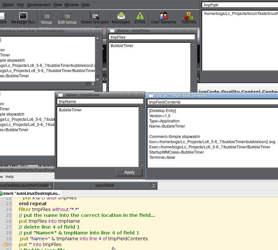Click the tmpName variable name field

coord(99,102)
